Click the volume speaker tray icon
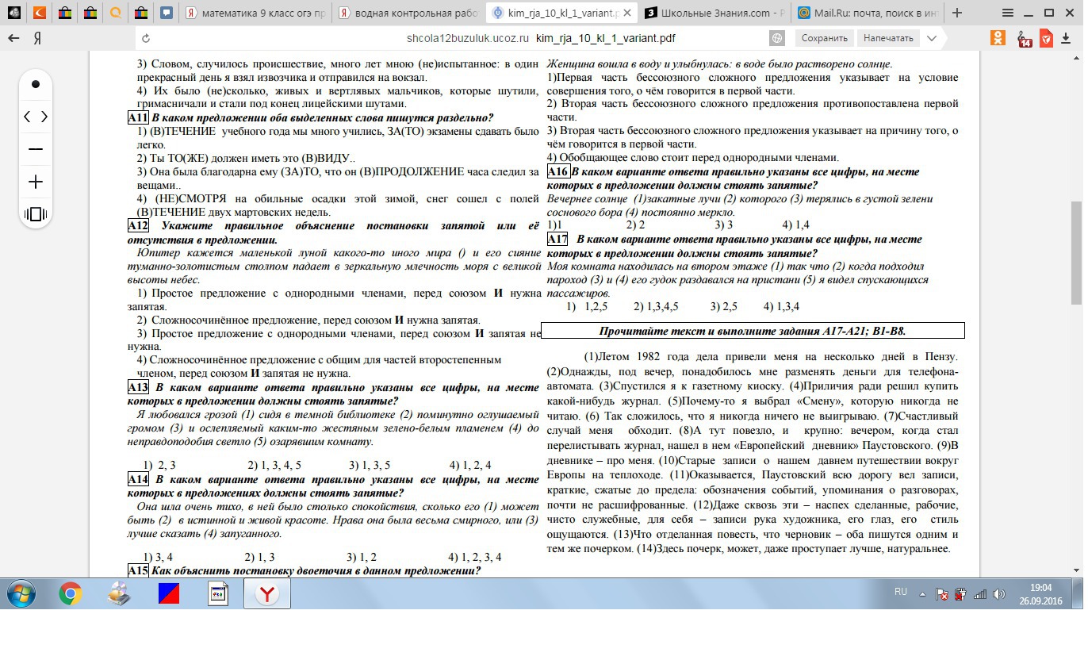Viewport: 1088px width, 660px height. (x=999, y=594)
